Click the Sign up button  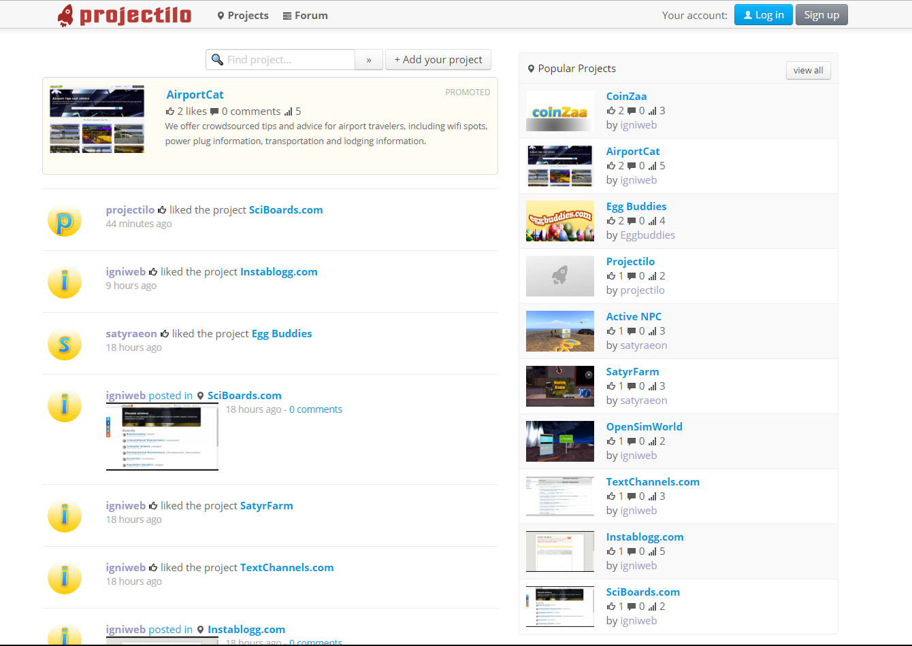pyautogui.click(x=821, y=15)
